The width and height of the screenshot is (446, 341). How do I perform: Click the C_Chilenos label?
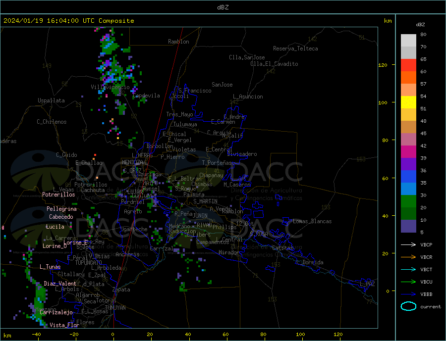[x=52, y=122]
